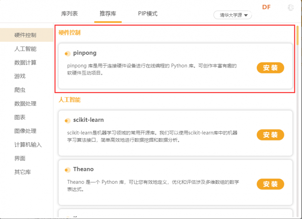Select 人工智能 category in sidebar
The image size is (302, 219).
(25, 49)
